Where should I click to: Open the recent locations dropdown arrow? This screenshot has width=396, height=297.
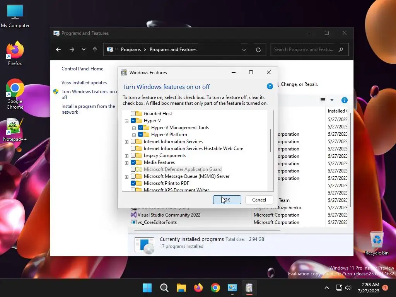coord(84,49)
